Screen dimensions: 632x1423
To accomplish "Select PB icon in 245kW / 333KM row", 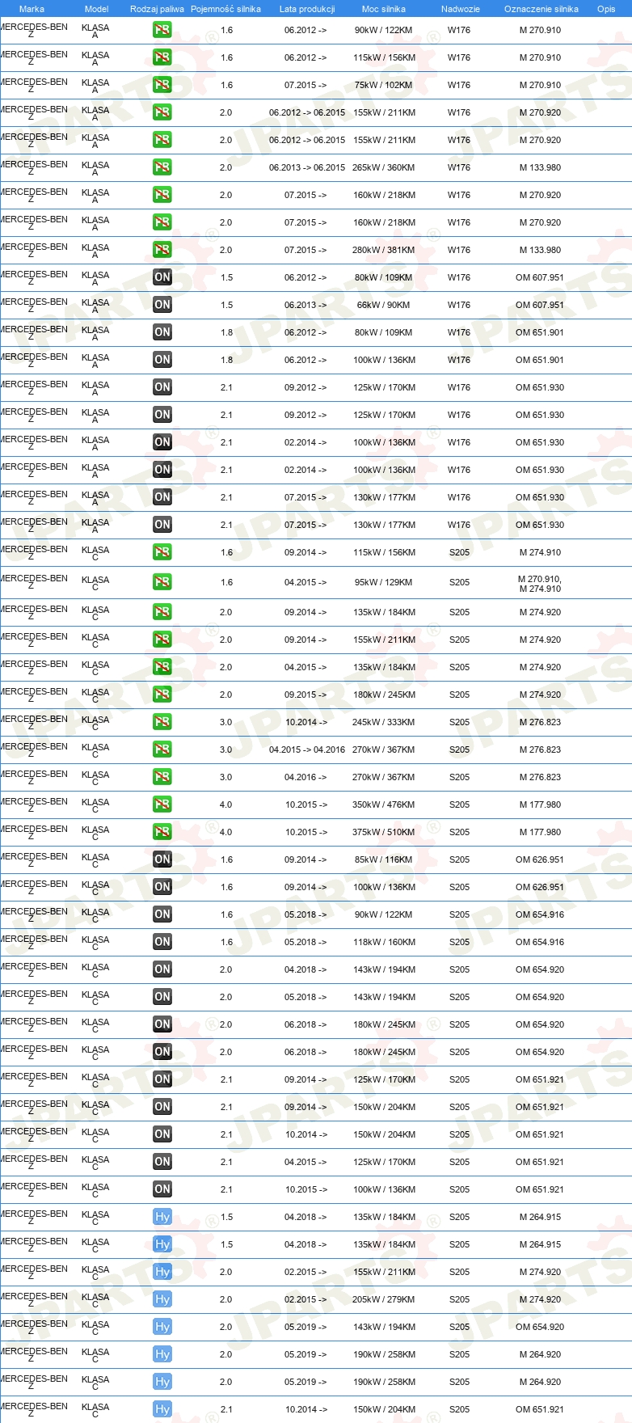I will point(162,722).
